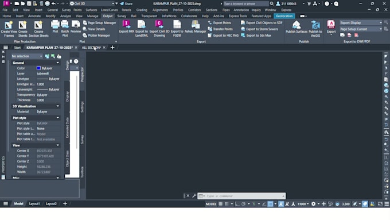Screen dimensions: 390x220
Task: Click Page Setup Manager
Action: (x=99, y=22)
